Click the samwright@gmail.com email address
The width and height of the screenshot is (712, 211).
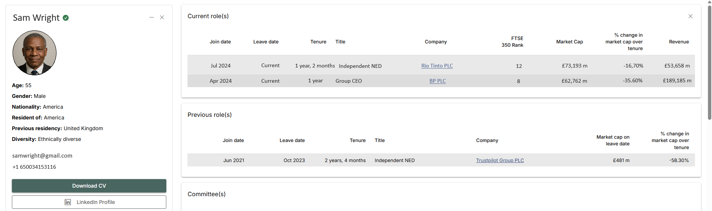pos(42,156)
